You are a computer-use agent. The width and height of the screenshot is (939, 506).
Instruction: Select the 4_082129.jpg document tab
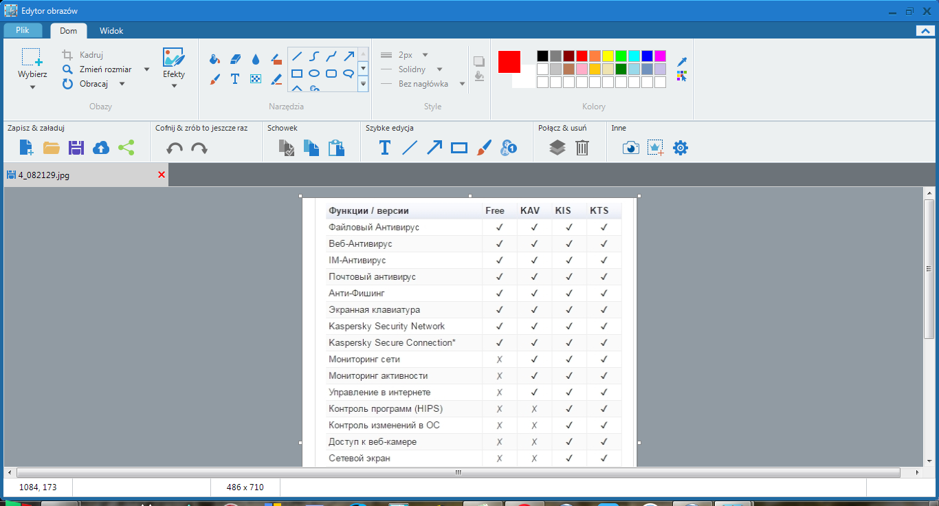pos(85,175)
